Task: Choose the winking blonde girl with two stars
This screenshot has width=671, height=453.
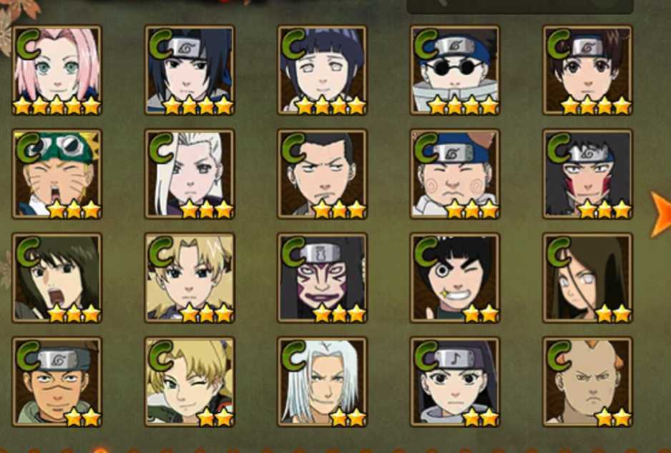Action: point(190,382)
